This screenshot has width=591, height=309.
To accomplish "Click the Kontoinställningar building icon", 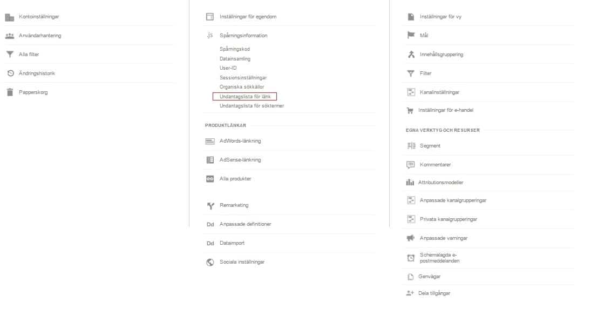I will (x=9, y=17).
